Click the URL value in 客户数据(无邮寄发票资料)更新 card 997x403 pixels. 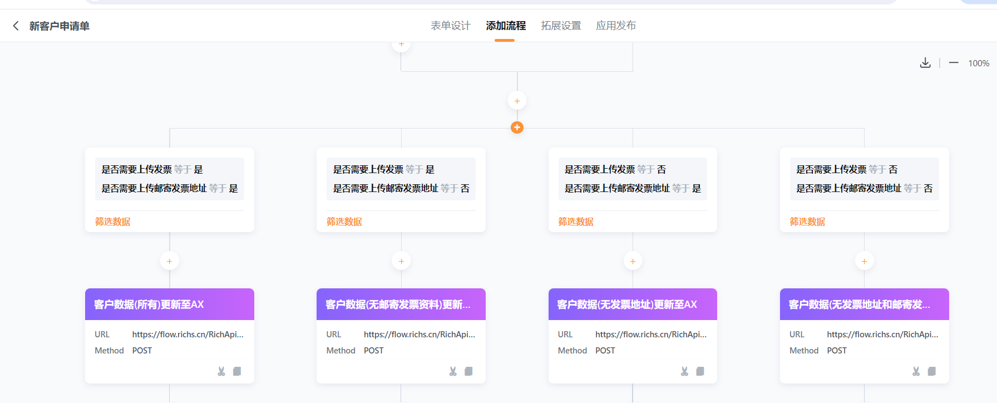tap(419, 335)
